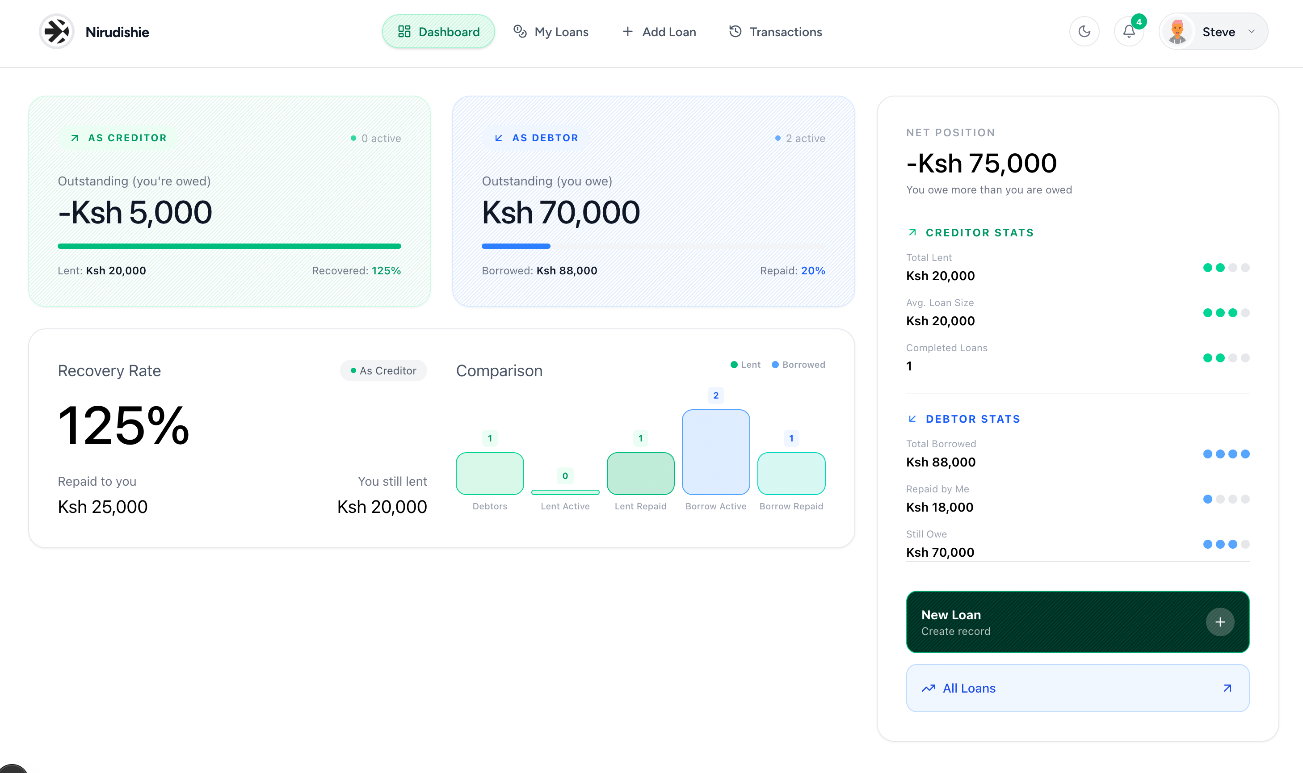The image size is (1303, 773).
Task: Click the Borrow Active bar in chart
Action: (x=715, y=452)
